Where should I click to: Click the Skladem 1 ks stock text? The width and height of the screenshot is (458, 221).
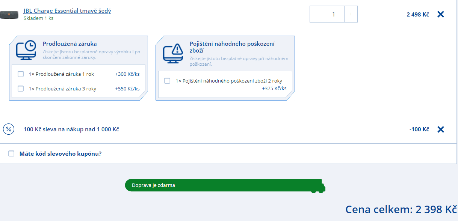coord(38,18)
